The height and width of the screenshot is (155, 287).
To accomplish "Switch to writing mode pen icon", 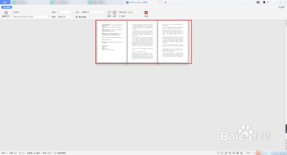I will coord(226,153).
